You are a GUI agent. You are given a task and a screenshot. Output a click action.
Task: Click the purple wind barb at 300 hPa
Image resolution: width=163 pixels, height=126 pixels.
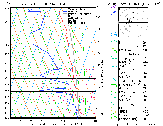pos(114,7)
